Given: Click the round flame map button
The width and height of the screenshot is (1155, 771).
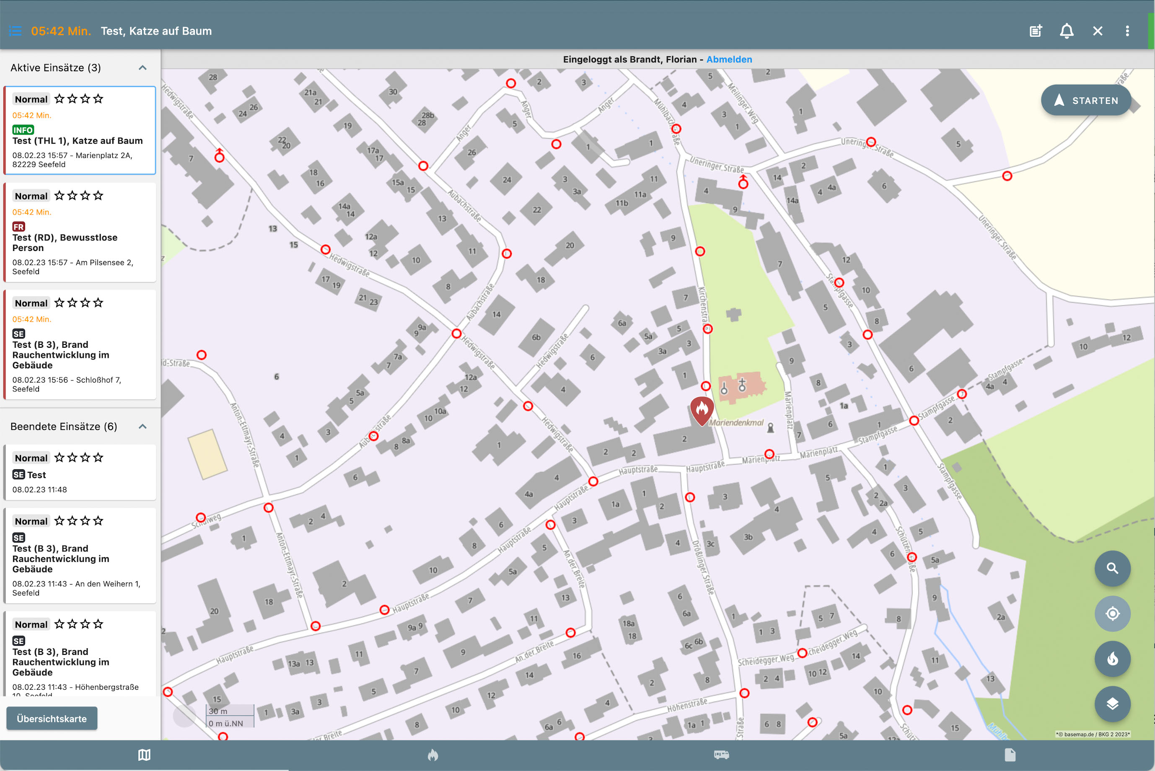Looking at the screenshot, I should [1112, 659].
